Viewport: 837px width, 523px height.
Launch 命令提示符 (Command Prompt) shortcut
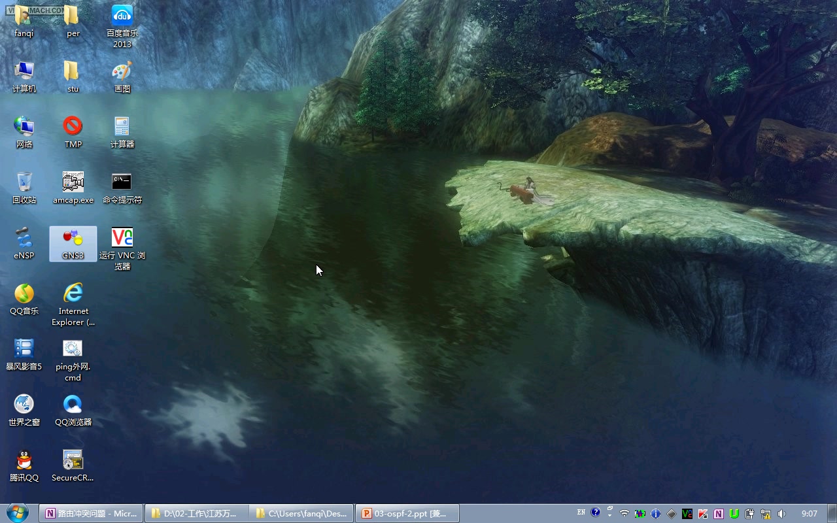coord(122,188)
